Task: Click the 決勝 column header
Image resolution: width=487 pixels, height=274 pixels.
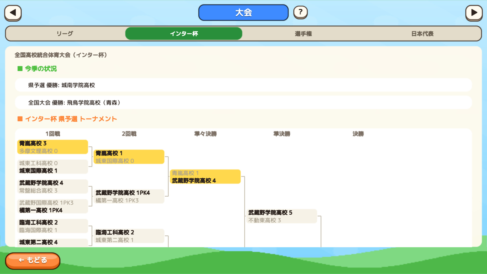Action: [358, 134]
